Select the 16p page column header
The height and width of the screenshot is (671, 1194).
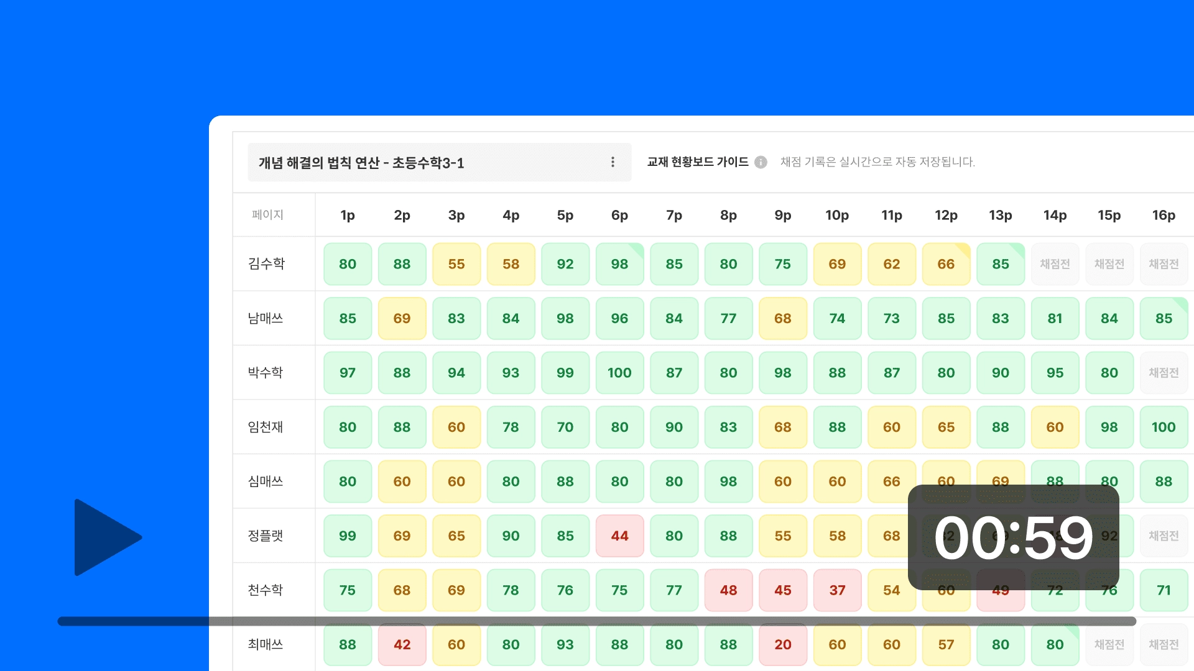click(1163, 215)
